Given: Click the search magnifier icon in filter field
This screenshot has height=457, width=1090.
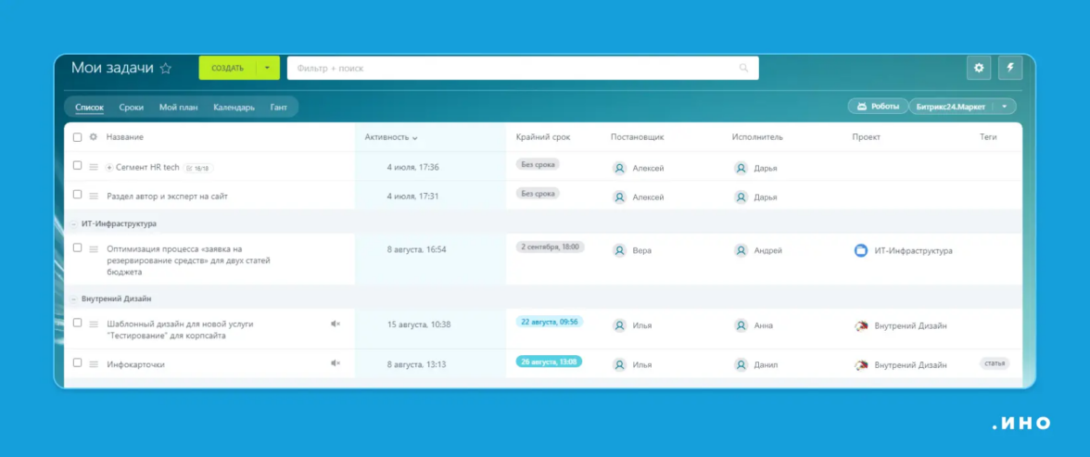Looking at the screenshot, I should (743, 69).
